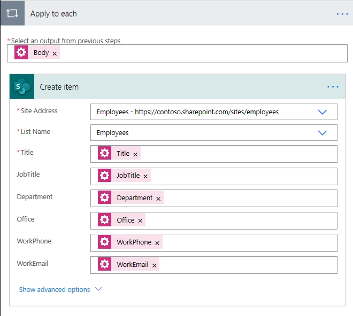Click inside the WorkEmail input field
The width and height of the screenshot is (353, 316).
pos(214,265)
